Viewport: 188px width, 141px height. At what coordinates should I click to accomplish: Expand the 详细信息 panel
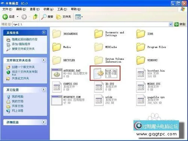[x=44, y=122]
